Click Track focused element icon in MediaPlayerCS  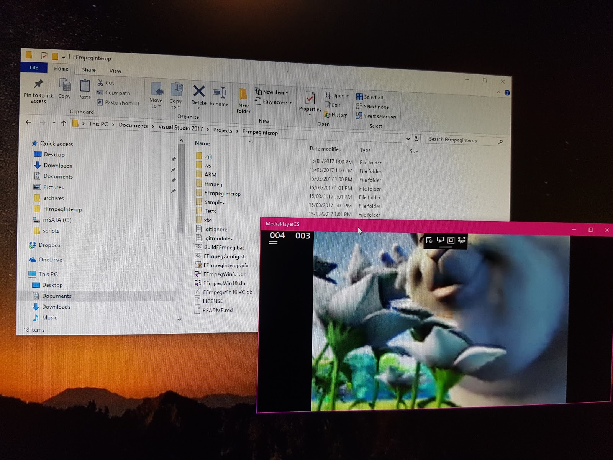462,240
